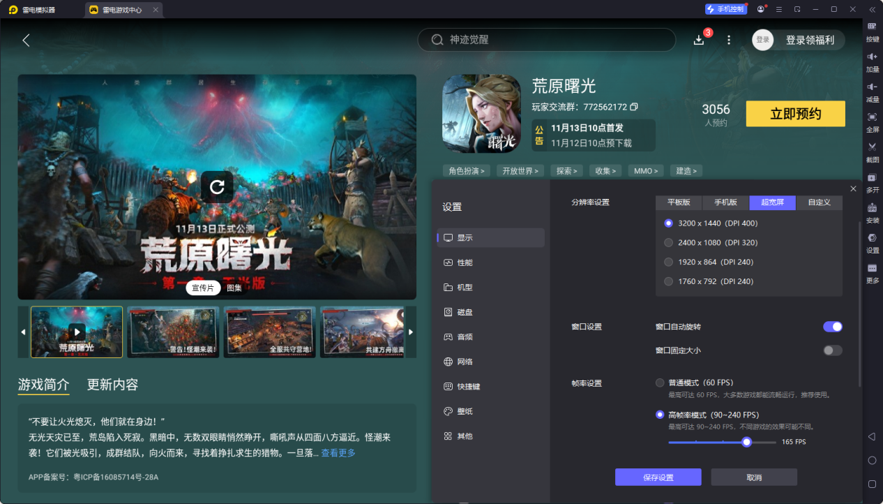The height and width of the screenshot is (504, 883).
Task: Open the 警告!怪潮来袭 screenshot thumbnail
Action: 173,332
